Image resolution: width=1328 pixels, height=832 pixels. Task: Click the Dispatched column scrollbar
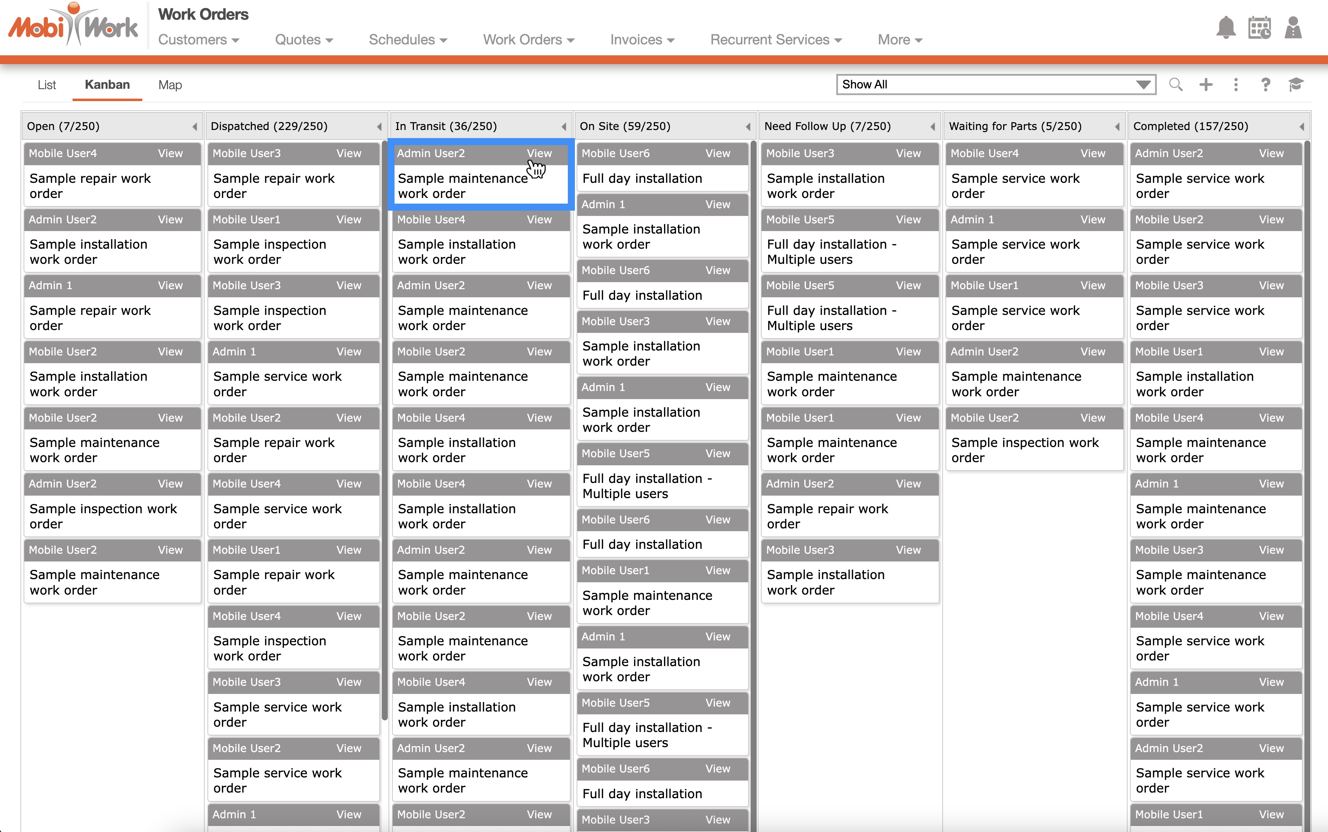coord(384,429)
